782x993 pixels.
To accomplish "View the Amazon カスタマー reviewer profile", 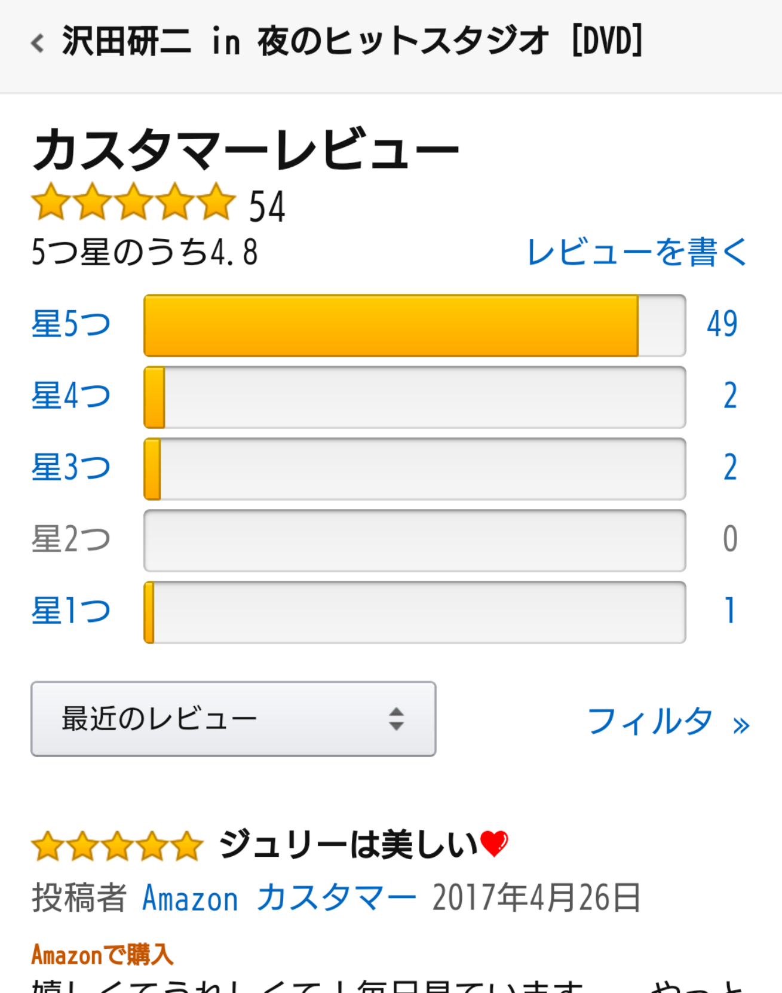I will click(x=280, y=898).
